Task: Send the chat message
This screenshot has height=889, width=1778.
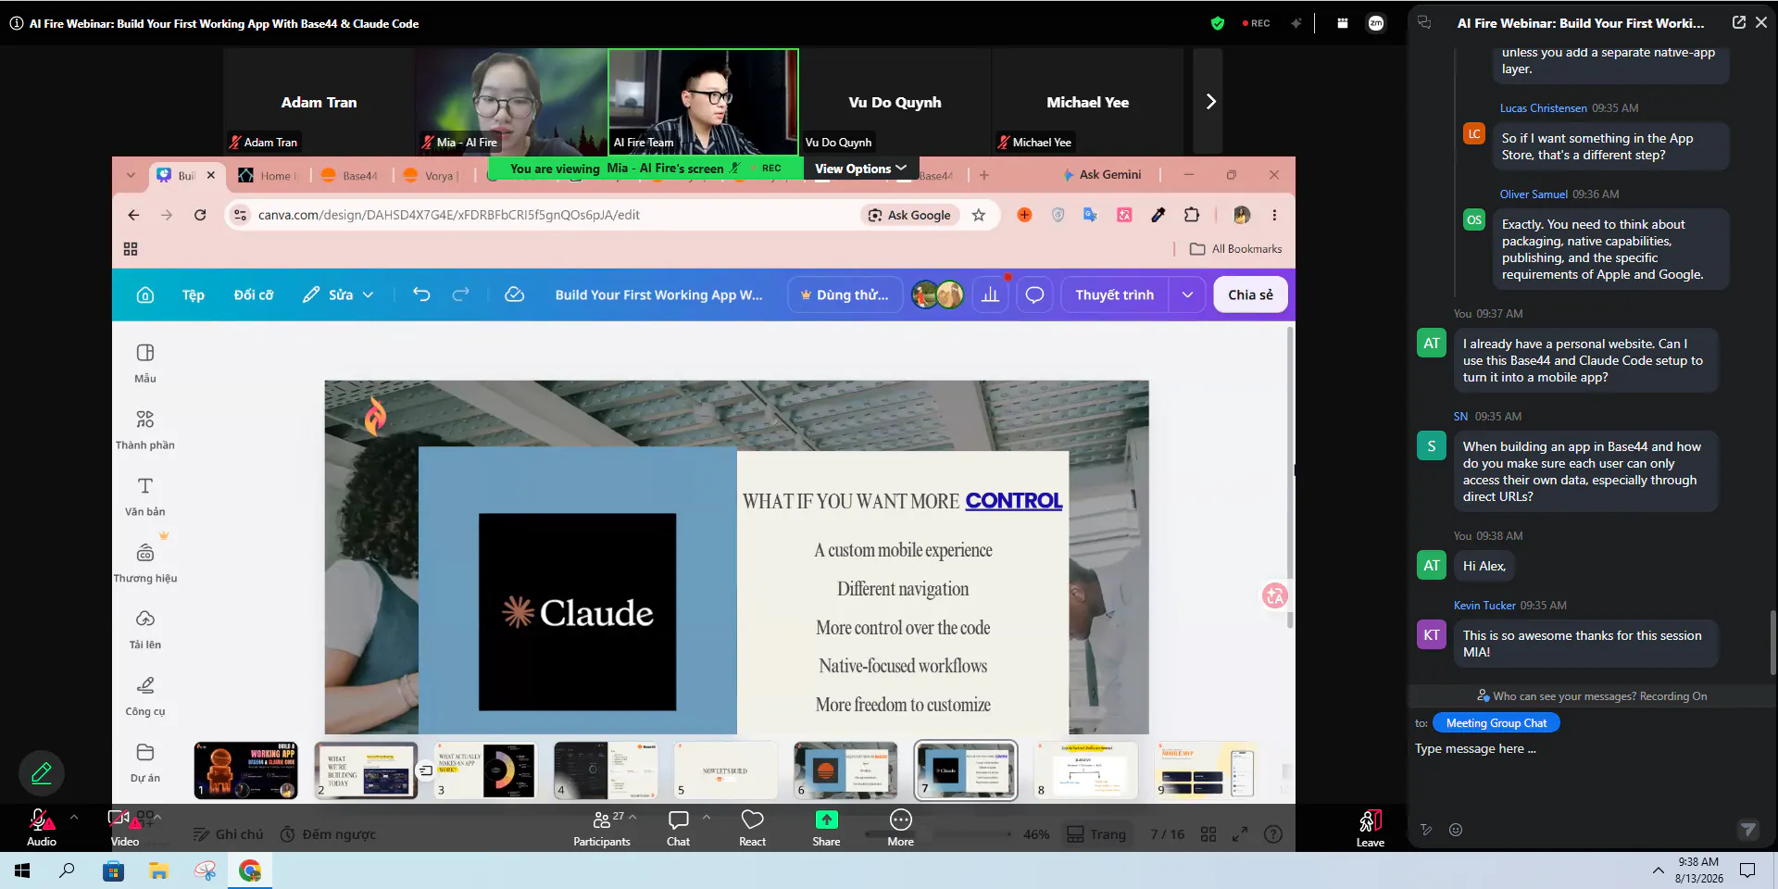Action: (1747, 830)
